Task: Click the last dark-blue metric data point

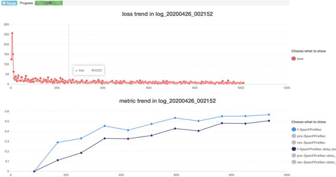Action: (269, 121)
